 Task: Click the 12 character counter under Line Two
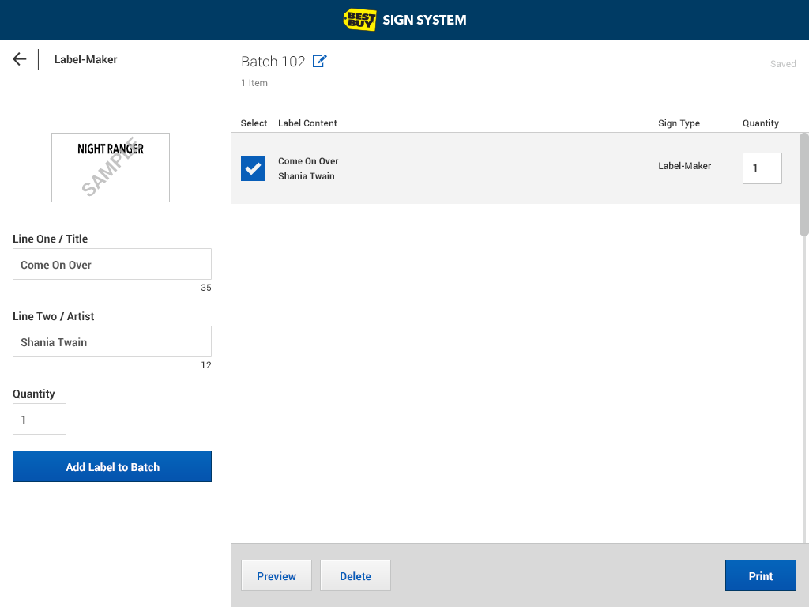(206, 365)
